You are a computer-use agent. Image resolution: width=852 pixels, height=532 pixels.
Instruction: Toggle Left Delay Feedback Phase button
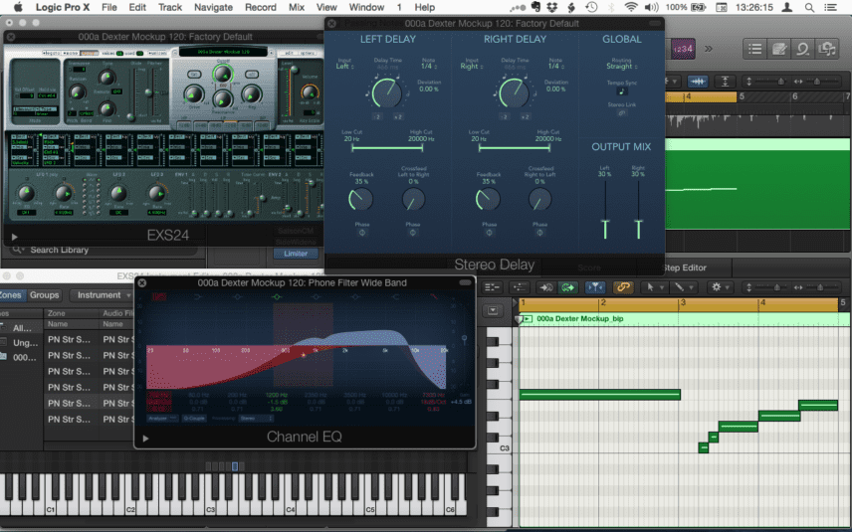point(362,233)
